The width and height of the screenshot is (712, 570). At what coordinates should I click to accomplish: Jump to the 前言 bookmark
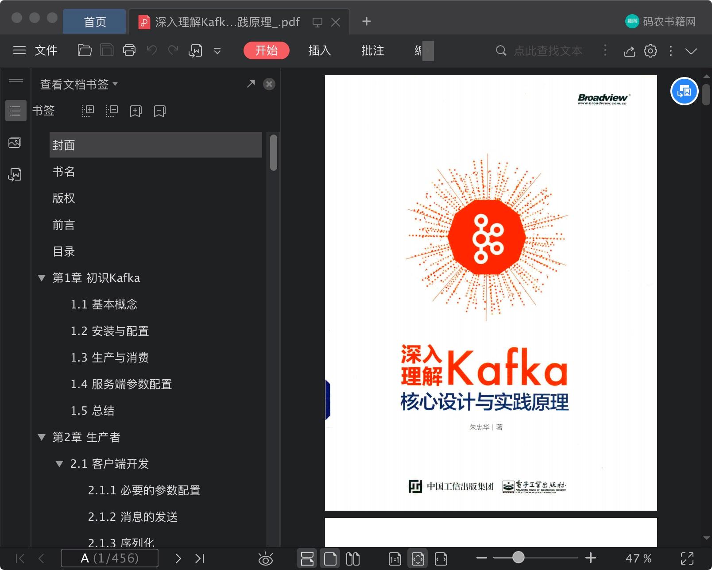(64, 225)
